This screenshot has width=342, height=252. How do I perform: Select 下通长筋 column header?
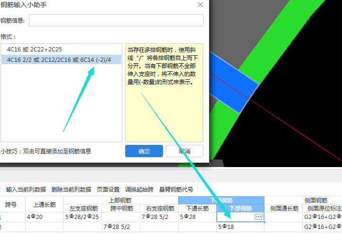[197, 209]
